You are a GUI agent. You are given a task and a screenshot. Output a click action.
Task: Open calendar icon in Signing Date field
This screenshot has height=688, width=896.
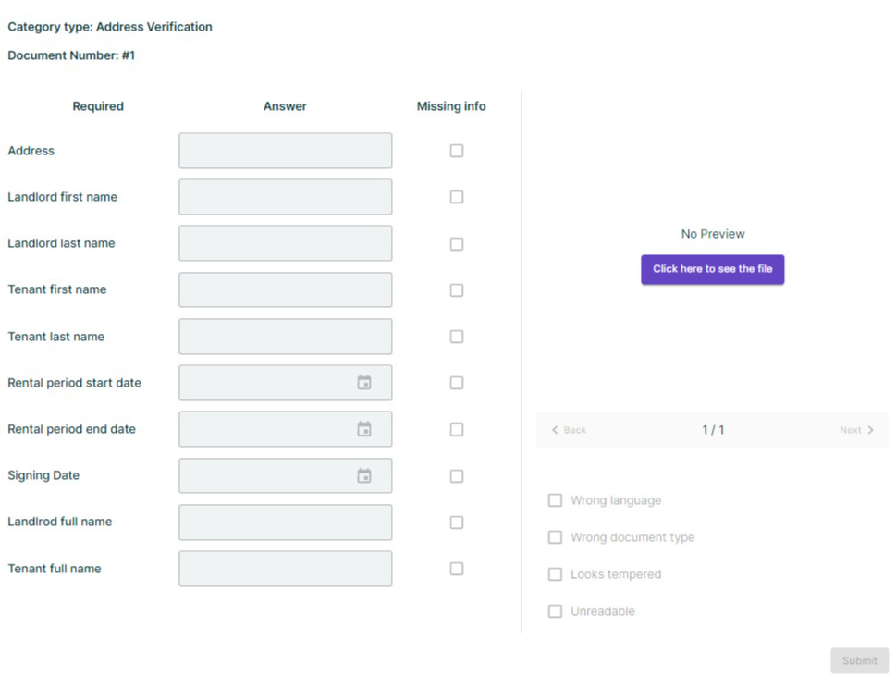click(364, 475)
